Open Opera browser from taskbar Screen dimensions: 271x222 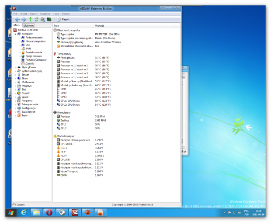(49, 212)
